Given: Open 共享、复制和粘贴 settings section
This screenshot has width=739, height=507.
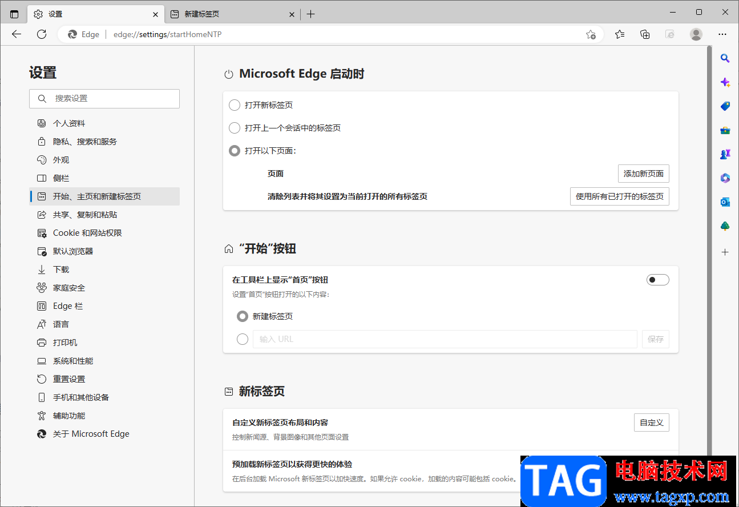Looking at the screenshot, I should (104, 215).
